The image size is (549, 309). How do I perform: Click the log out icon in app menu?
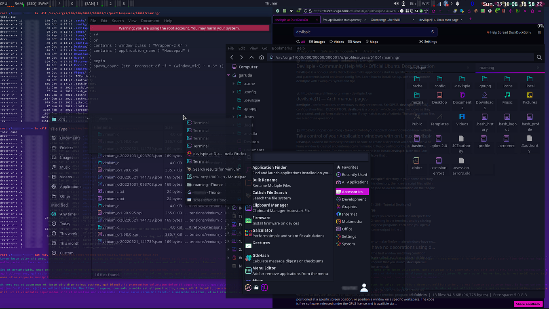pos(248,288)
